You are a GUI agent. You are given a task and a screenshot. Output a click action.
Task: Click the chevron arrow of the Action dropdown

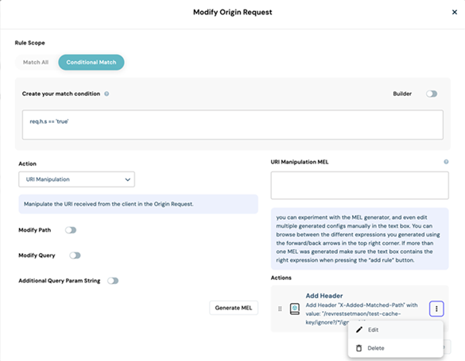[x=127, y=179]
